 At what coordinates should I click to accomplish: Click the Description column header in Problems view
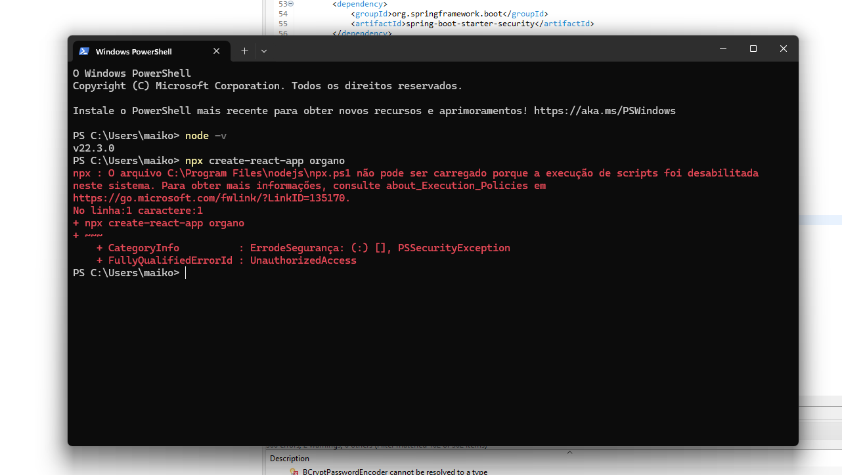[x=290, y=459]
